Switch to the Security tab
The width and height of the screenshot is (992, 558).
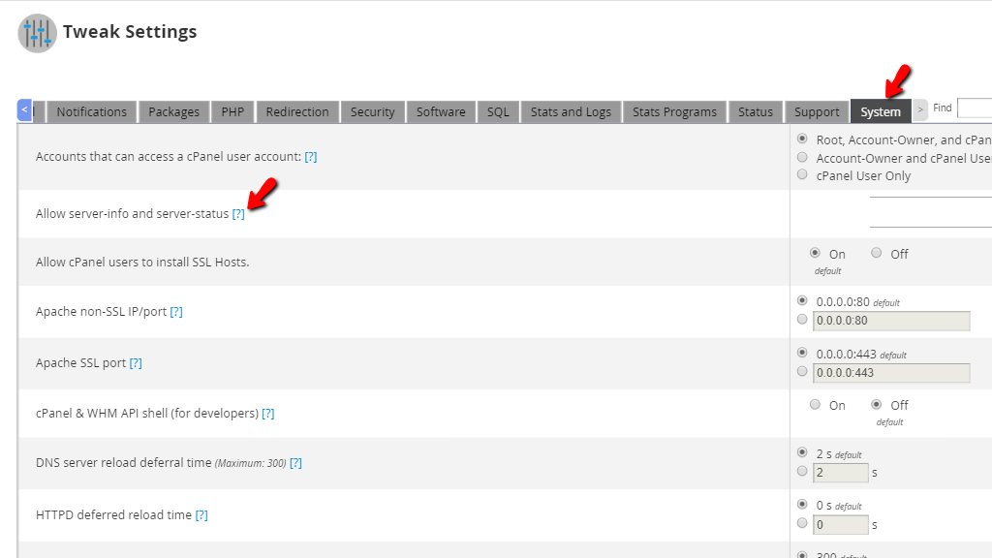click(x=373, y=112)
